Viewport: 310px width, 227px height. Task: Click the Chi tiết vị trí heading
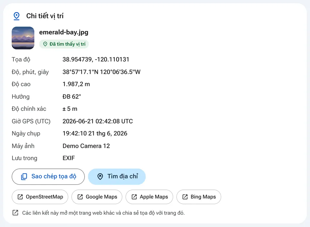coord(45,16)
